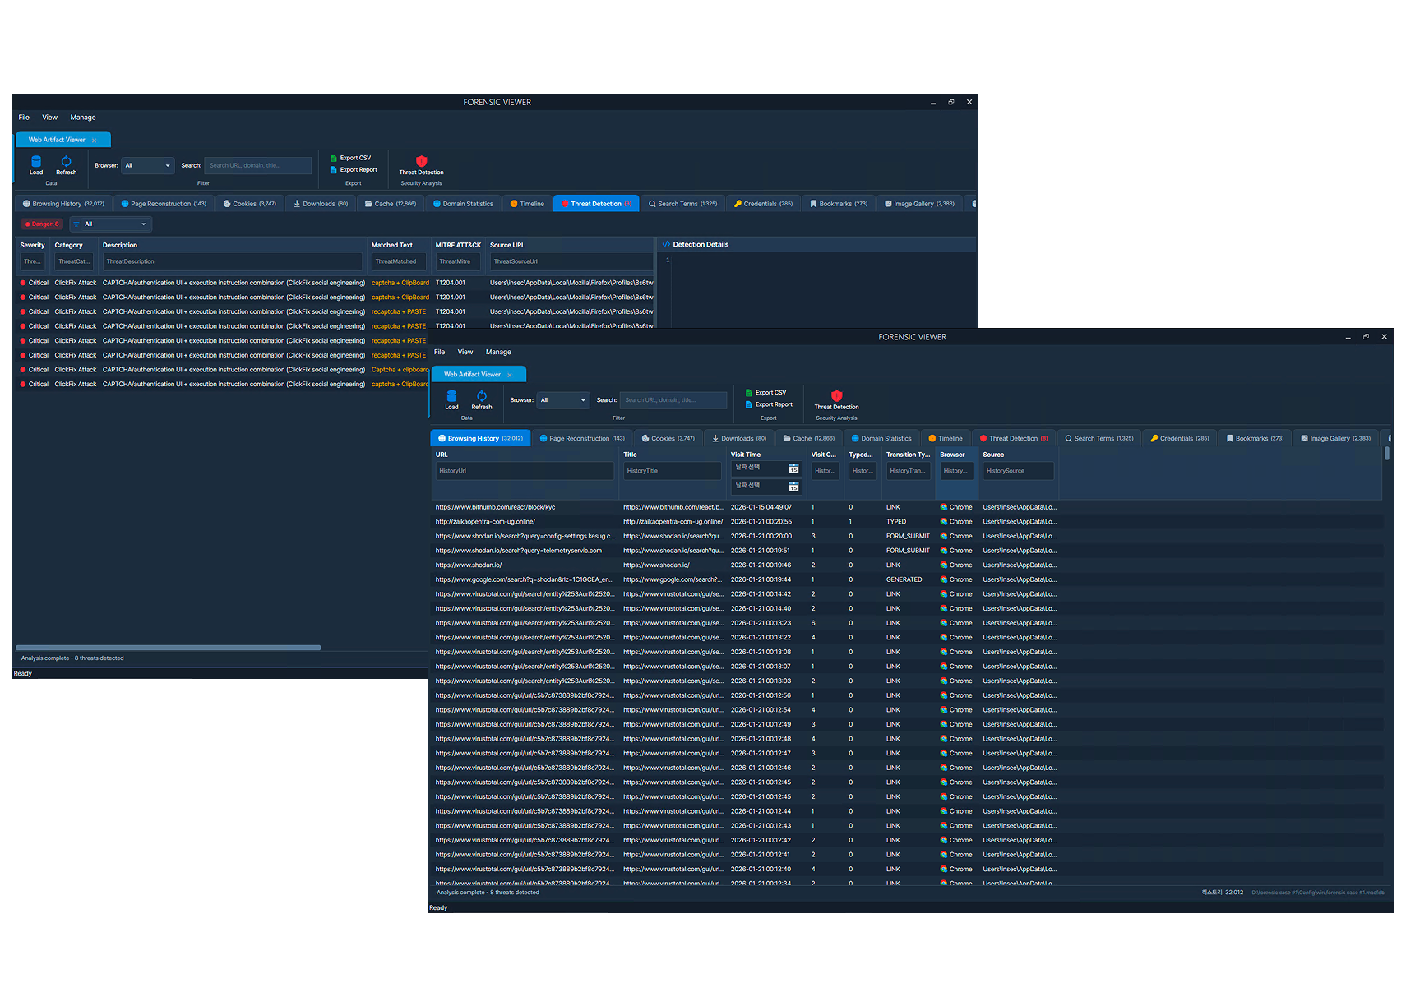Click Search URL field in back window

tap(257, 165)
